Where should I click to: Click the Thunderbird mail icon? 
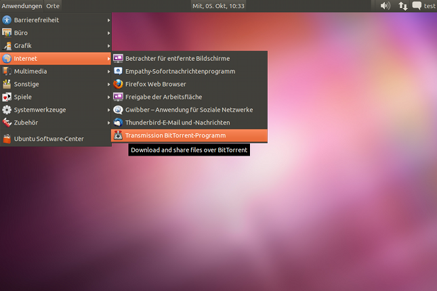click(x=118, y=122)
